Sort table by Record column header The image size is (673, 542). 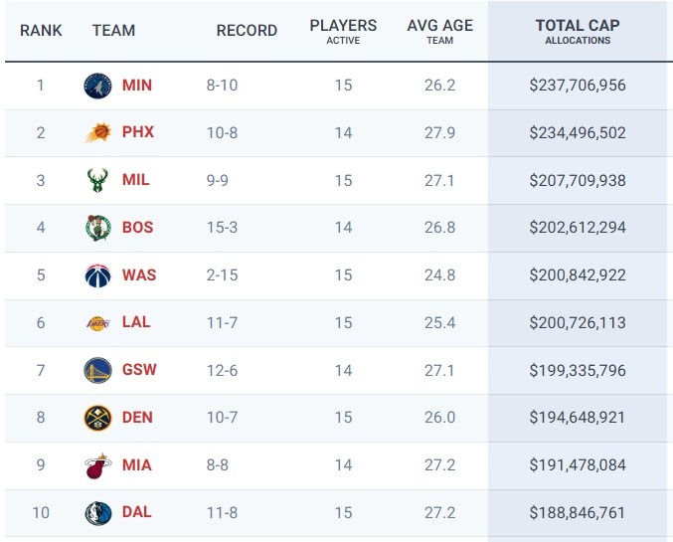click(x=247, y=31)
